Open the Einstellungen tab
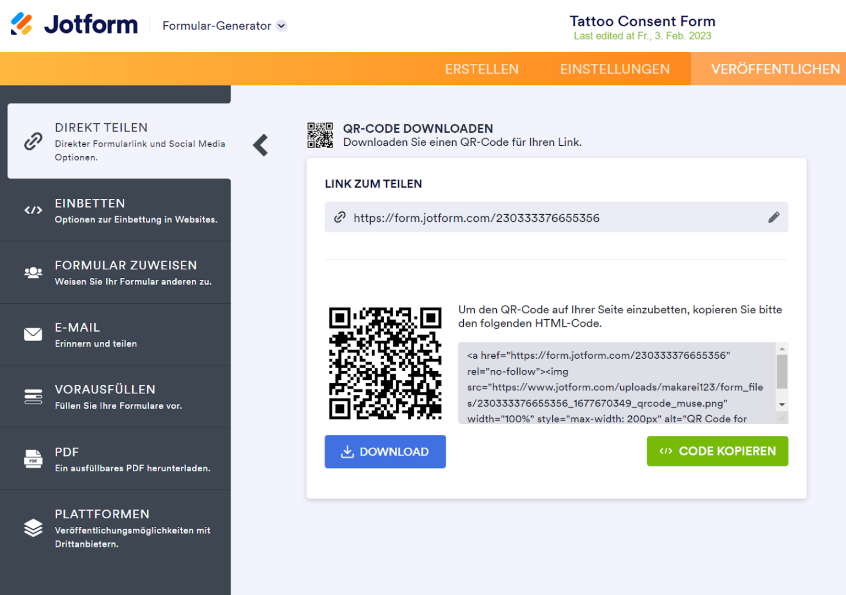Image resolution: width=846 pixels, height=595 pixels. (615, 69)
